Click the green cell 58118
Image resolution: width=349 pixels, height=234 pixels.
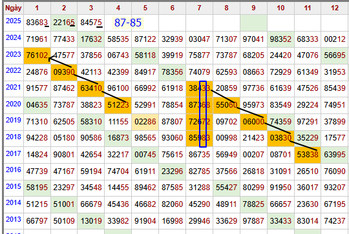click(145, 55)
